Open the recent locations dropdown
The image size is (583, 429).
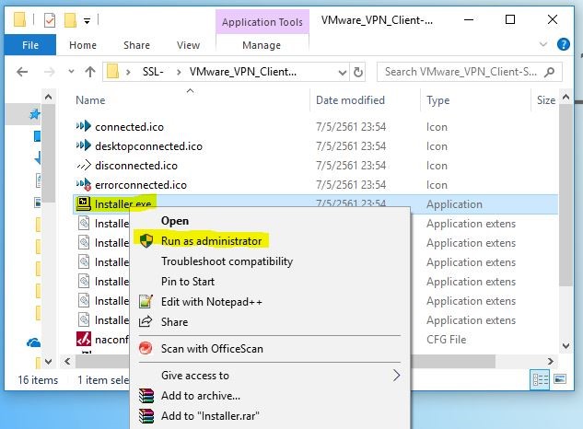(x=71, y=72)
